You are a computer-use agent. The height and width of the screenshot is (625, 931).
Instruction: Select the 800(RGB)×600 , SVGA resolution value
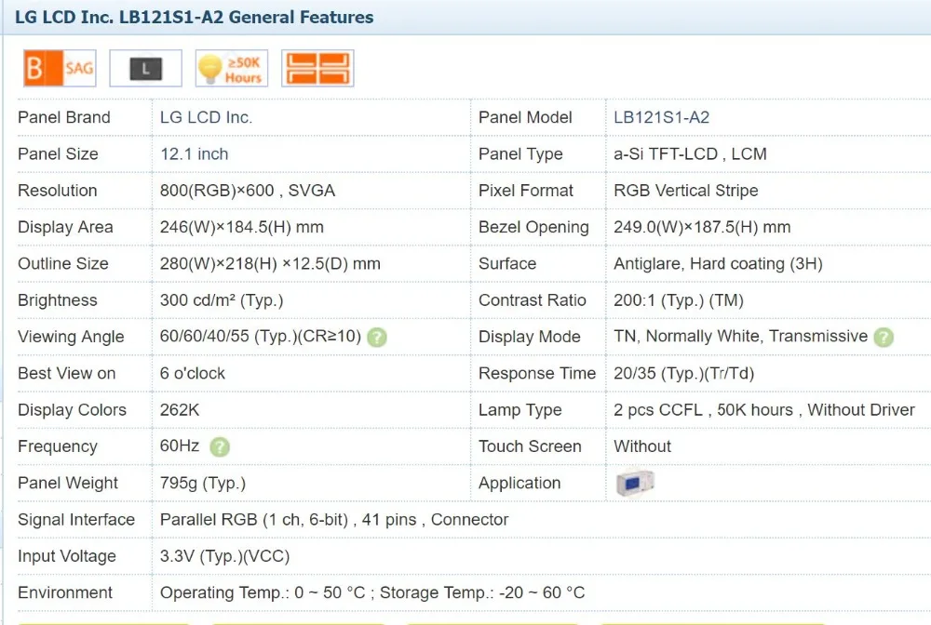tap(248, 191)
